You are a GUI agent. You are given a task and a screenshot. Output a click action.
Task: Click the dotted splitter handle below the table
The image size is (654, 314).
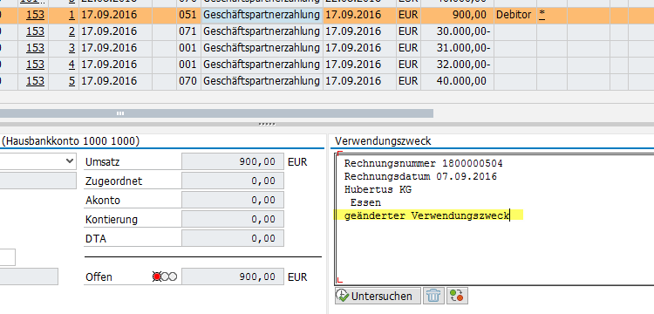pyautogui.click(x=267, y=124)
